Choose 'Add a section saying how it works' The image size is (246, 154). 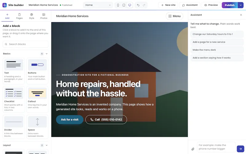tap(217, 58)
